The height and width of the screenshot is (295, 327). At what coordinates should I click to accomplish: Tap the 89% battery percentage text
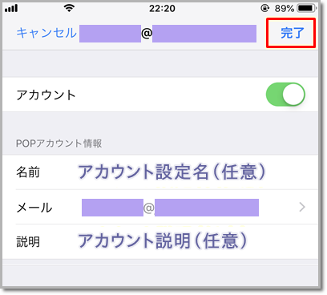click(284, 9)
